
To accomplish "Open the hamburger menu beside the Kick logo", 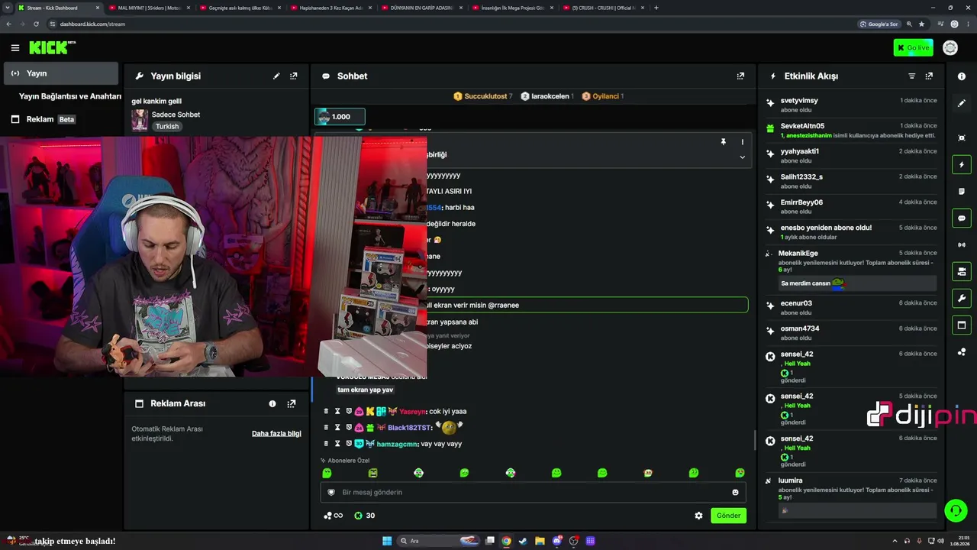I will [15, 48].
